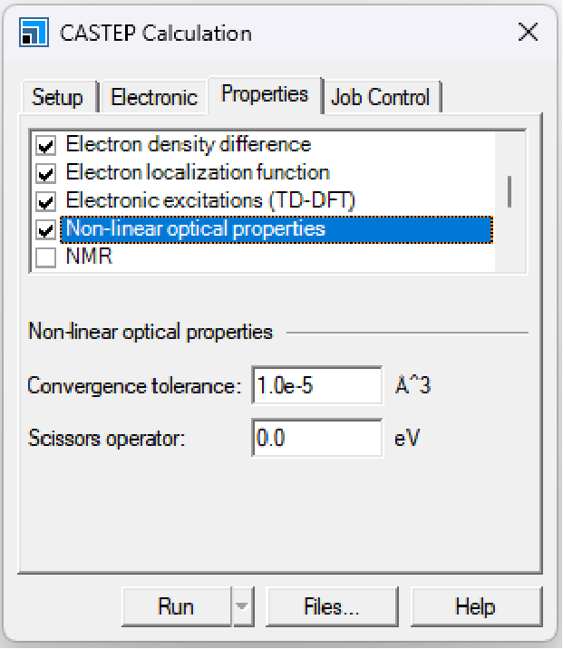
Task: Uncheck Electron density difference checkbox
Action: [45, 146]
